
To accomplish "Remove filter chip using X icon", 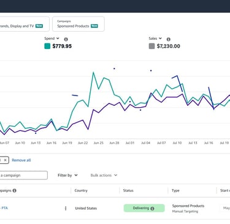I will click(5, 160).
